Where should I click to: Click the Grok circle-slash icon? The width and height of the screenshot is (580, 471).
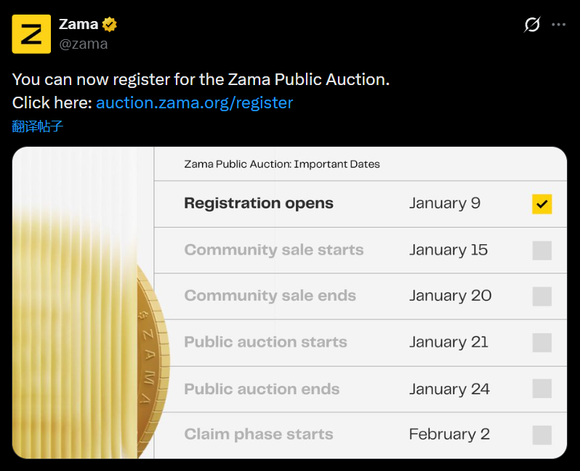point(532,25)
